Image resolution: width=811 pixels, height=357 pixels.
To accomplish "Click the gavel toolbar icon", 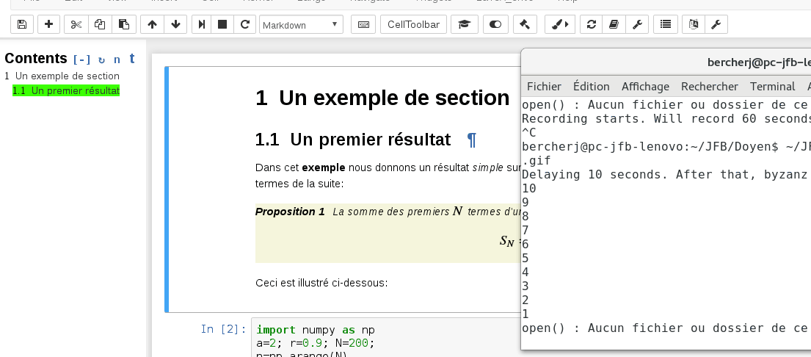I will [525, 24].
